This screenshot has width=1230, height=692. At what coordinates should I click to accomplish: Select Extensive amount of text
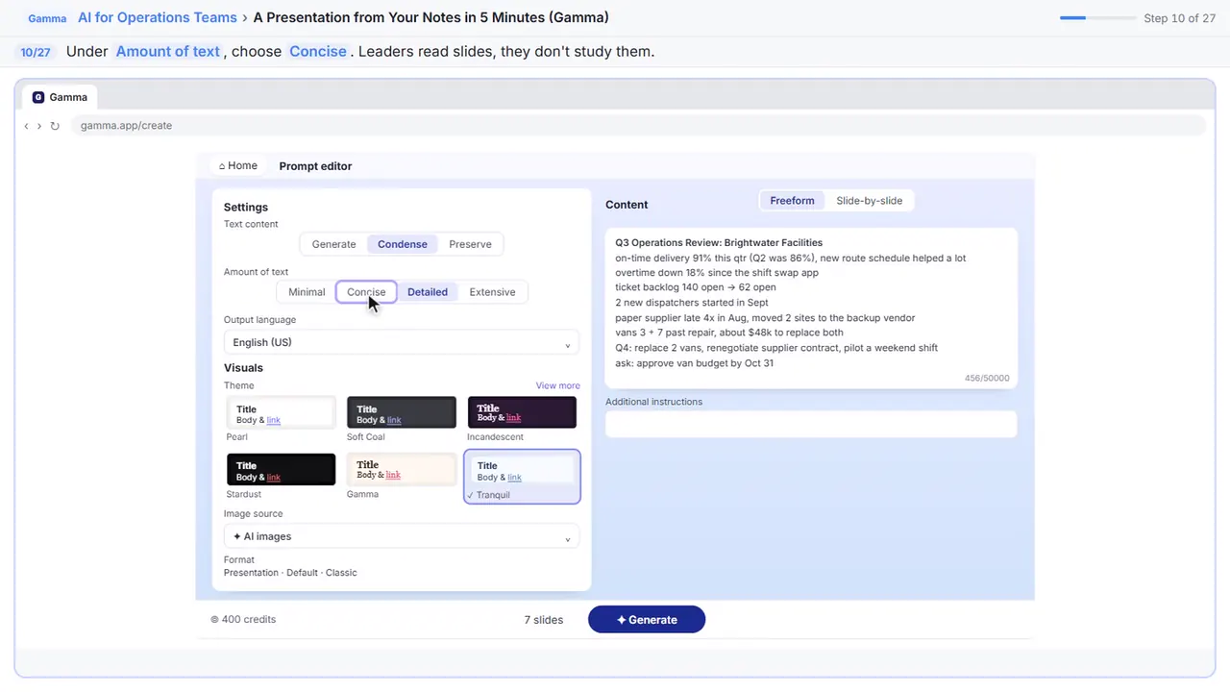coord(492,292)
